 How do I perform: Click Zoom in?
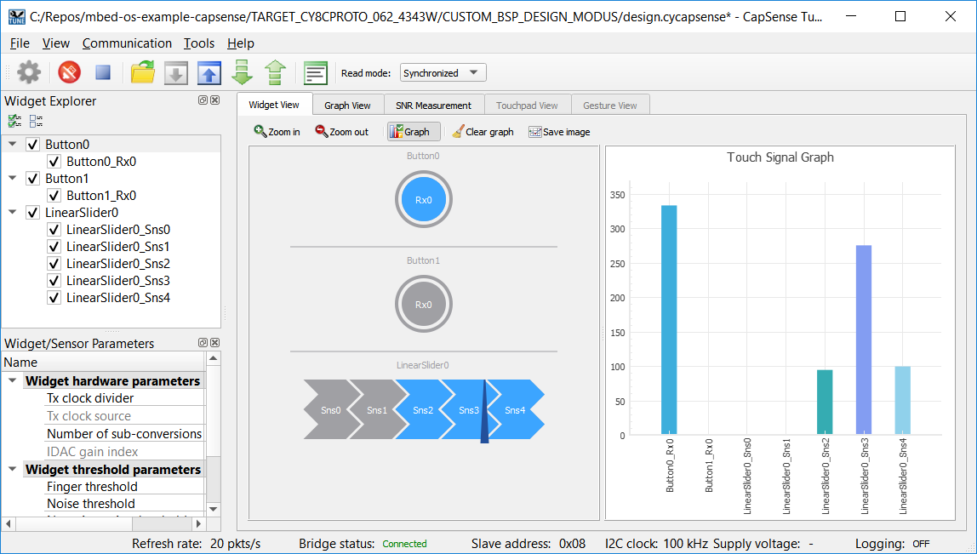point(277,132)
